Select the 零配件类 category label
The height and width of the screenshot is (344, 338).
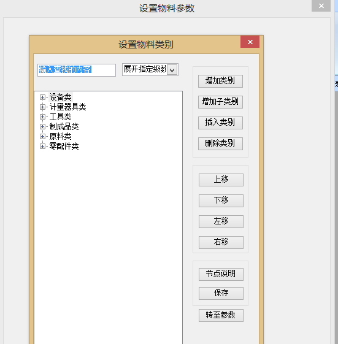point(64,146)
